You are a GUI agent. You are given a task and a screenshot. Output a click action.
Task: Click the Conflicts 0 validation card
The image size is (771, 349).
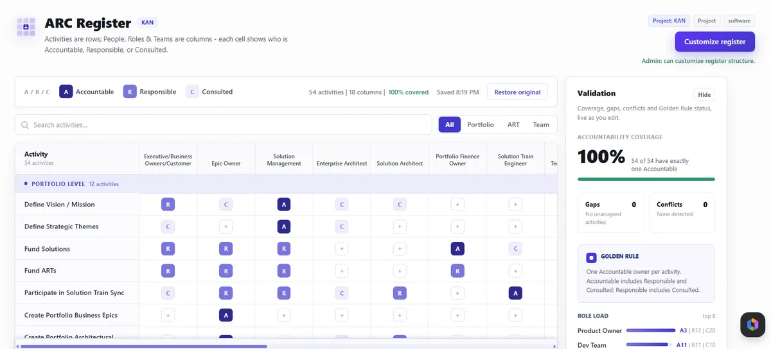[x=682, y=212]
